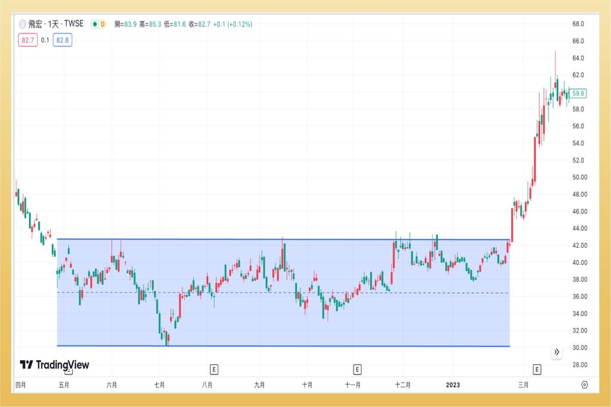The image size is (611, 407).
Task: Click the 0.1 spread value
Action: pyautogui.click(x=45, y=41)
